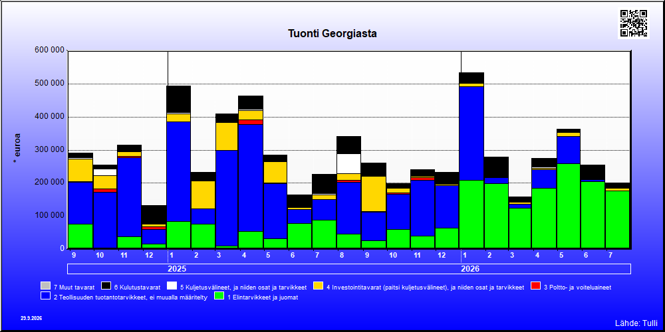
Task: Select the tallest bar for January 2026
Action: click(x=471, y=160)
